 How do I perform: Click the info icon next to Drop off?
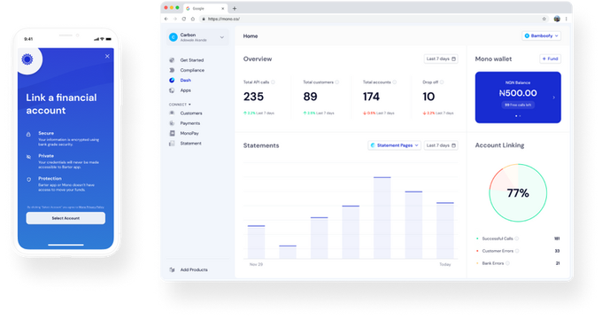(442, 82)
